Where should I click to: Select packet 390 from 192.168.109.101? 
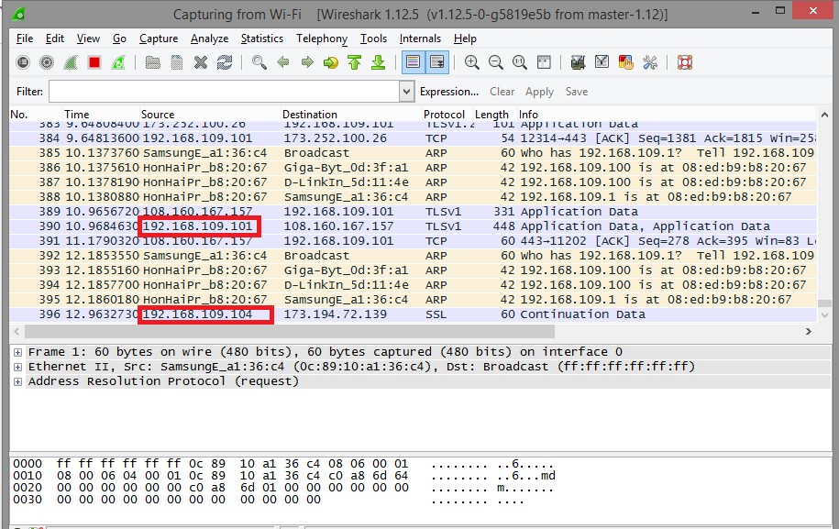(x=413, y=226)
